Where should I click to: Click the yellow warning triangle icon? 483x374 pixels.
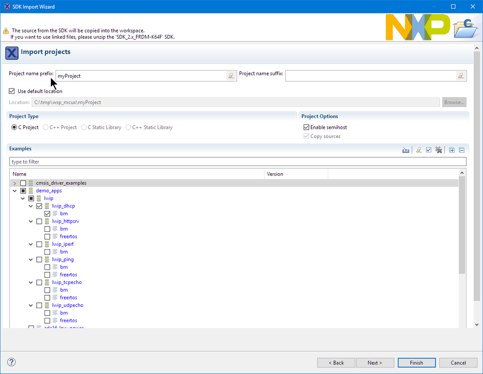pyautogui.click(x=6, y=31)
